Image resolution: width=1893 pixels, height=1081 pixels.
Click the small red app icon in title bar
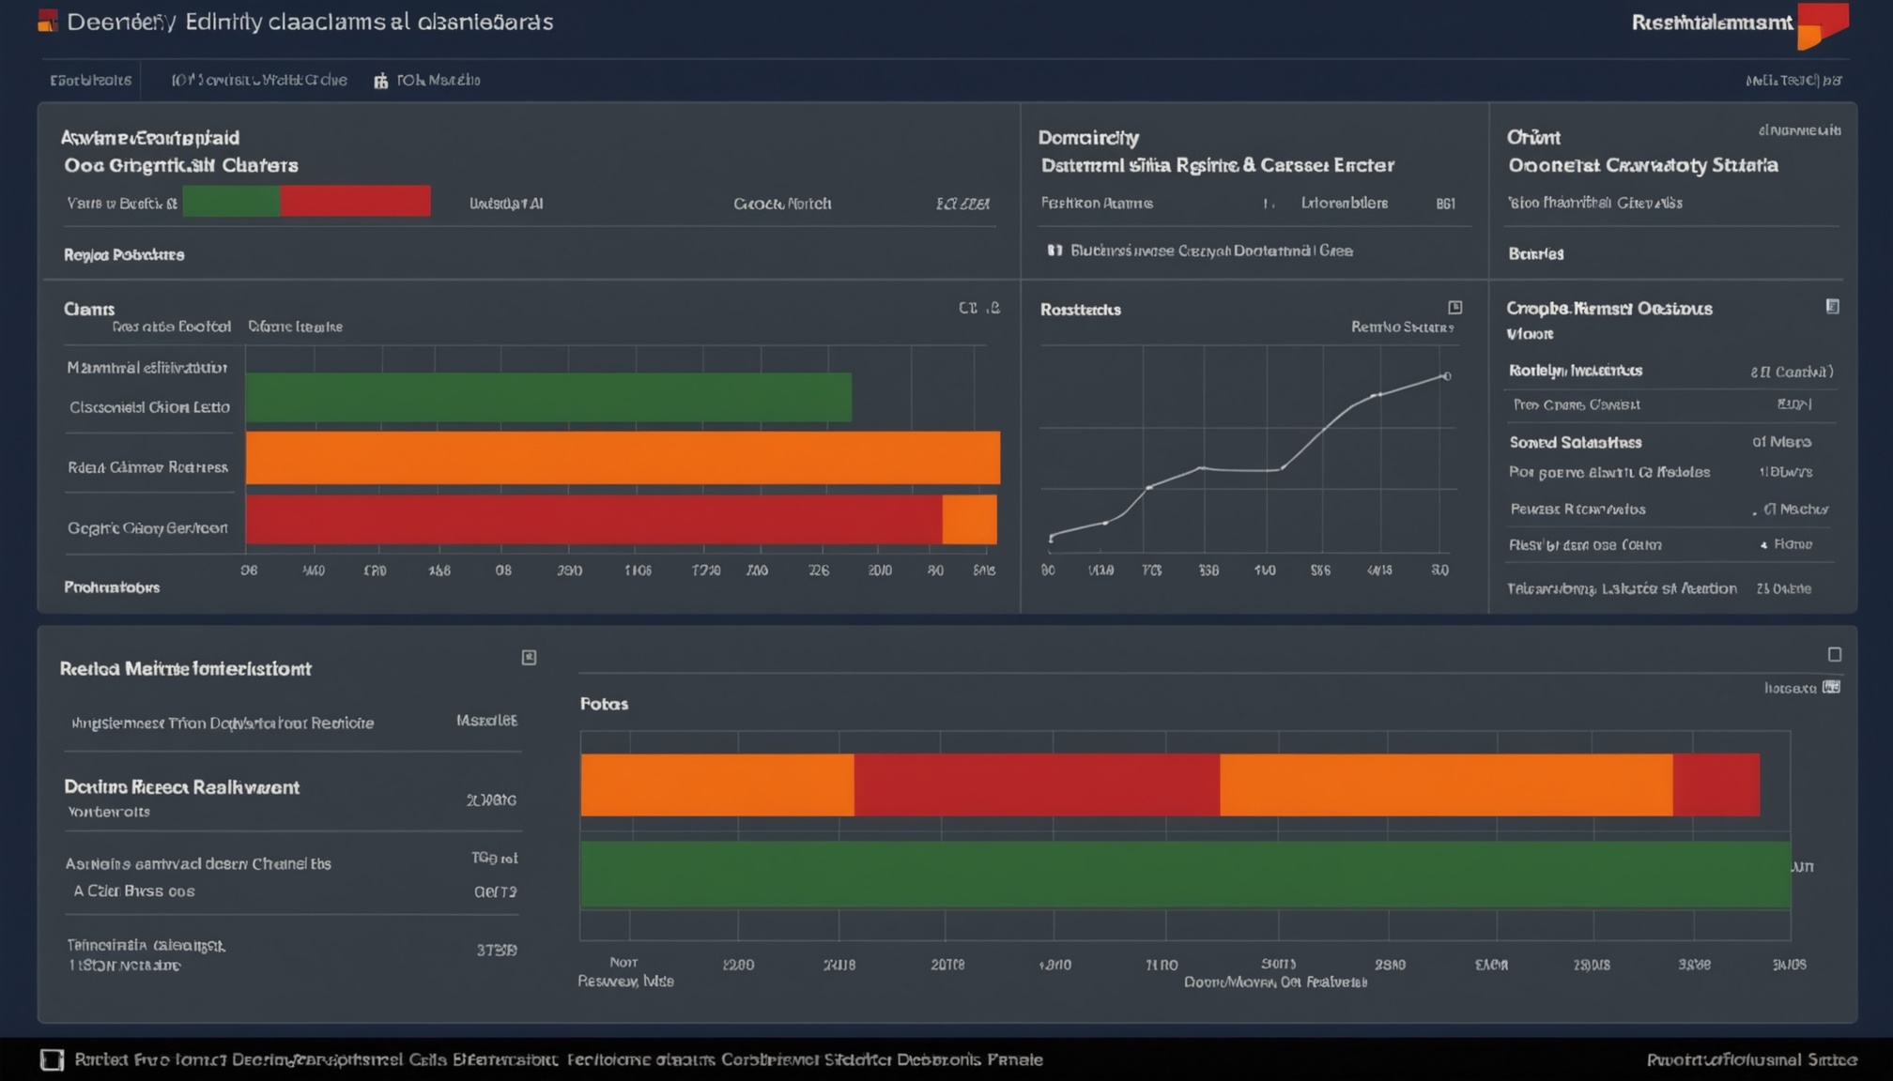[48, 21]
